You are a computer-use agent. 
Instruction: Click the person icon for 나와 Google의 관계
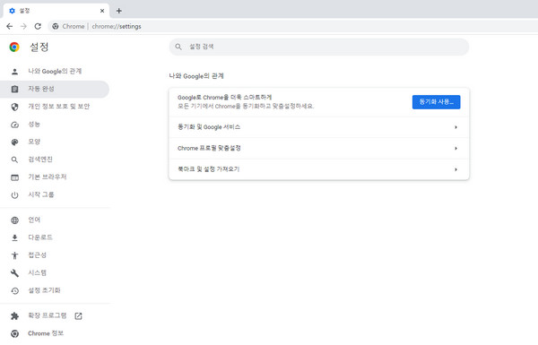[x=14, y=72]
